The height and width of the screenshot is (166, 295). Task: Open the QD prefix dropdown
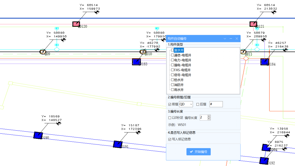point(191,104)
